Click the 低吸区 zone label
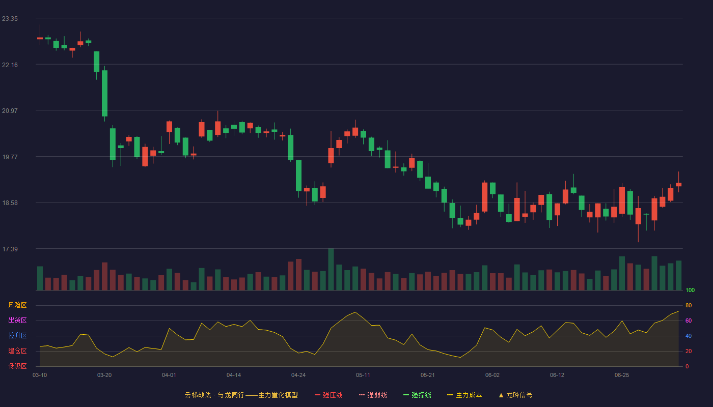Image resolution: width=713 pixels, height=407 pixels. pyautogui.click(x=17, y=366)
